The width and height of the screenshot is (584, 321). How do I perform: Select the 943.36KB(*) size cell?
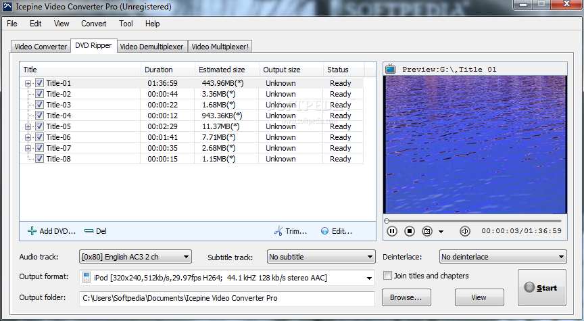click(222, 116)
